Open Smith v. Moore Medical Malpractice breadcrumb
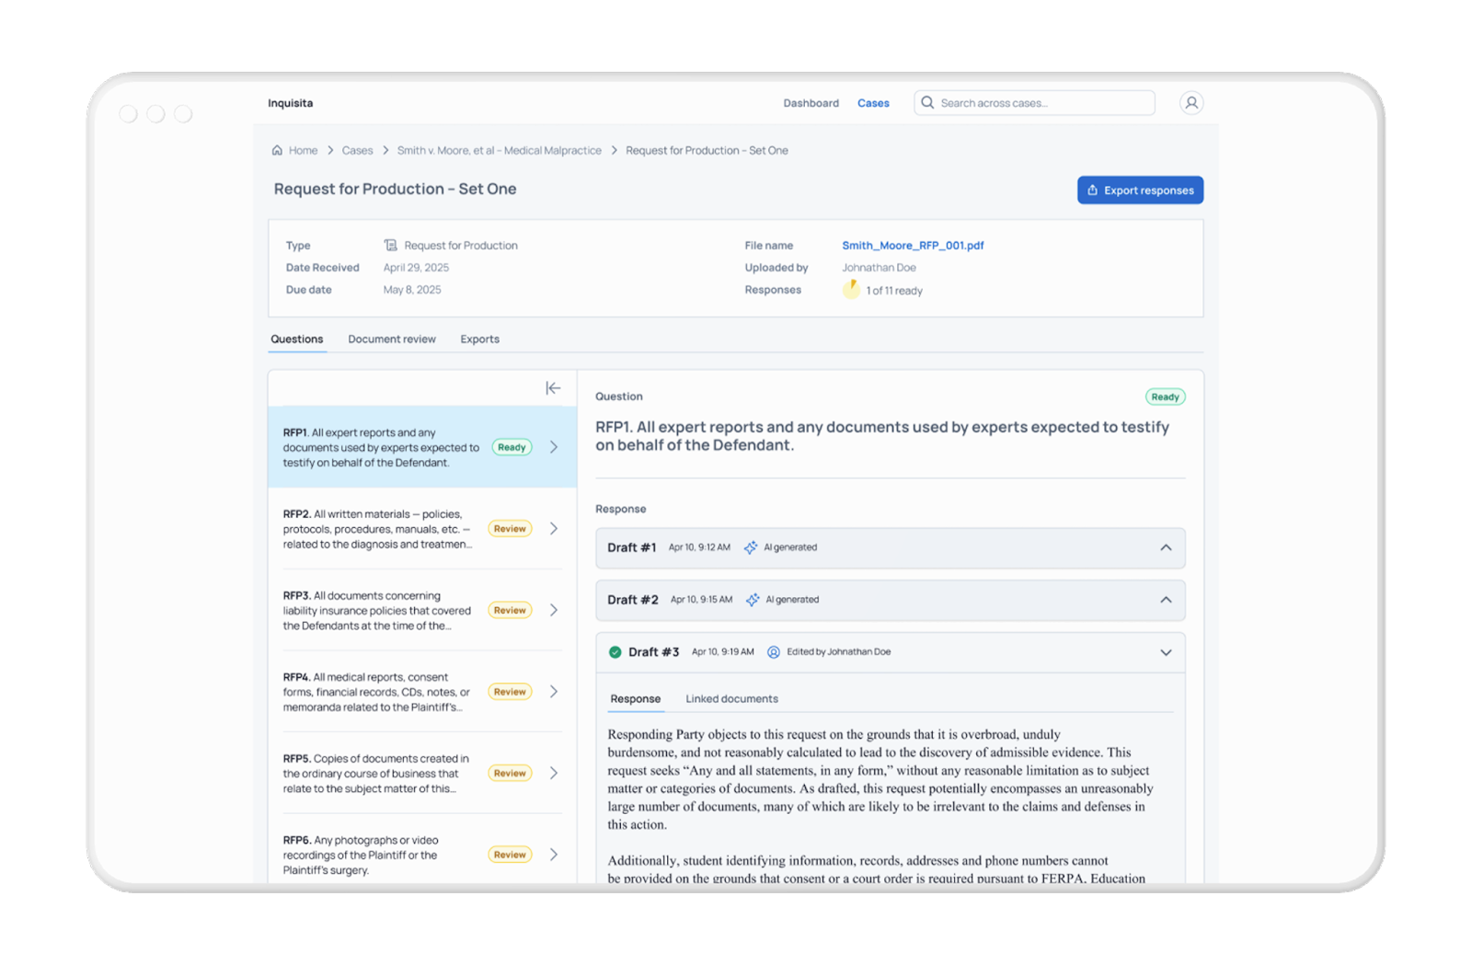This screenshot has width=1472, height=965. pyautogui.click(x=499, y=150)
